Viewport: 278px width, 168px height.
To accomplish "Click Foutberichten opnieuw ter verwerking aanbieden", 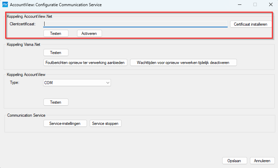I will [85, 63].
